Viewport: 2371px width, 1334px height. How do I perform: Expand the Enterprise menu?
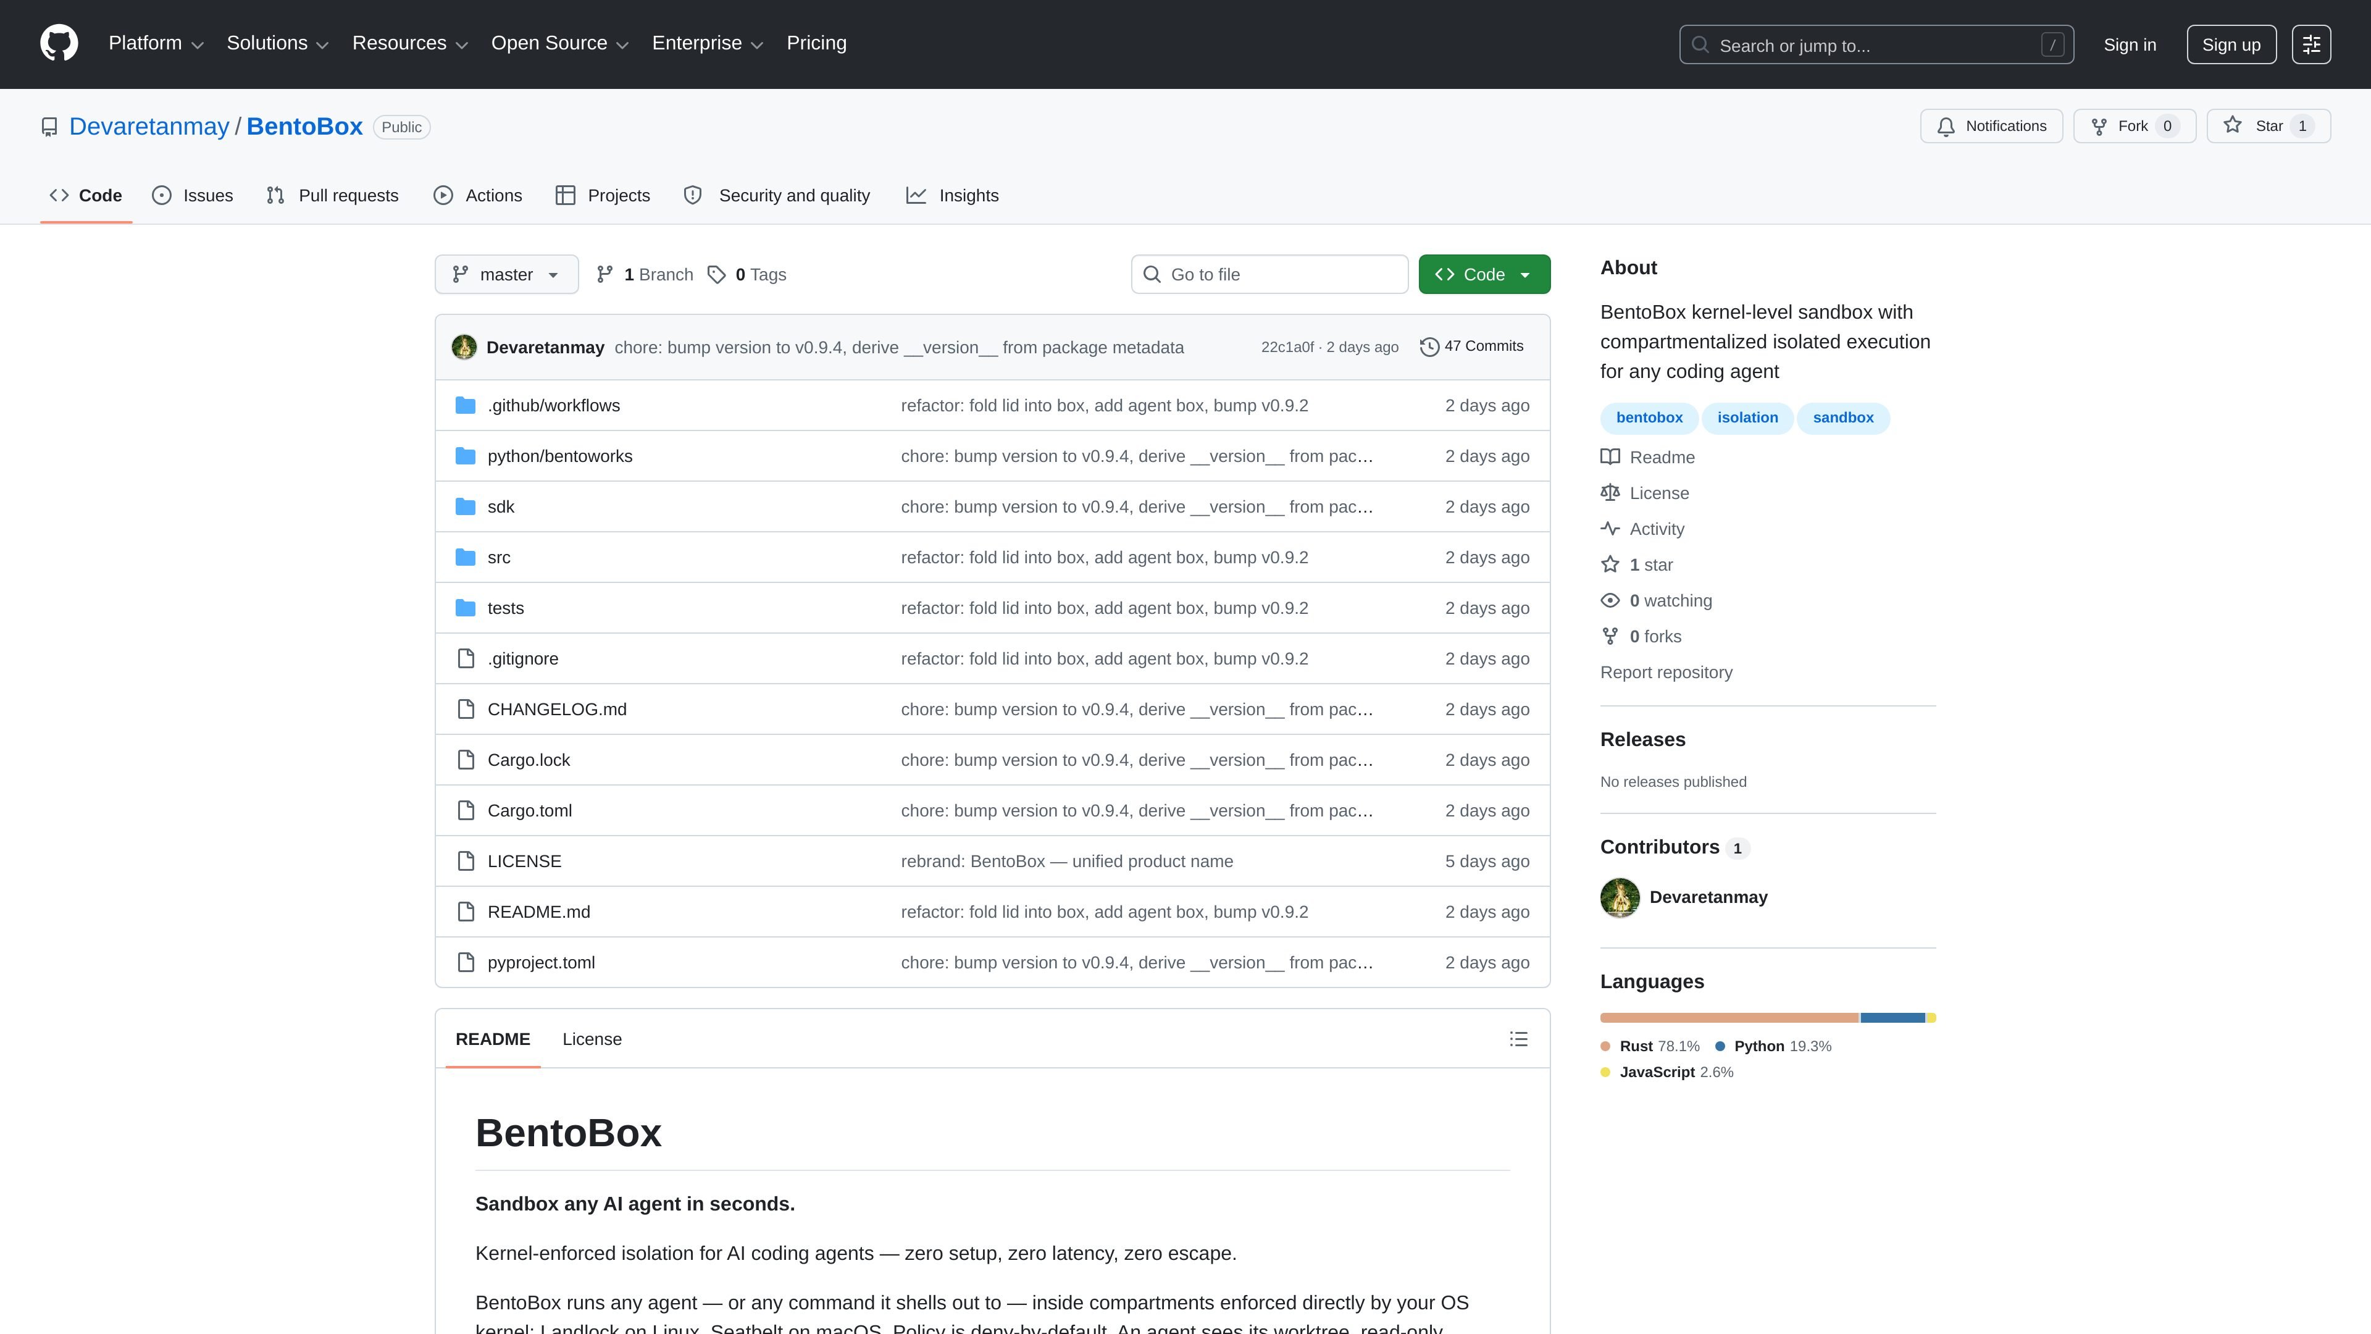click(x=707, y=43)
